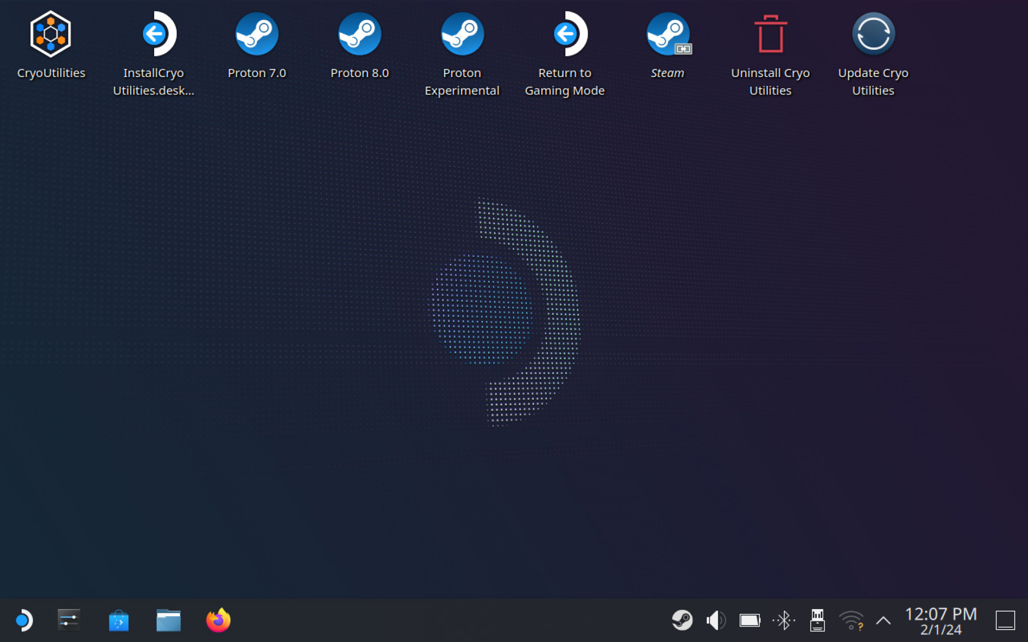Open the application launcher in taskbar

tap(24, 620)
